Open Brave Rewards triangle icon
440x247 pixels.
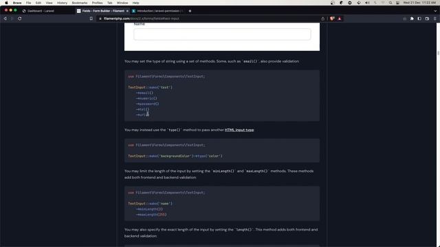[340, 19]
